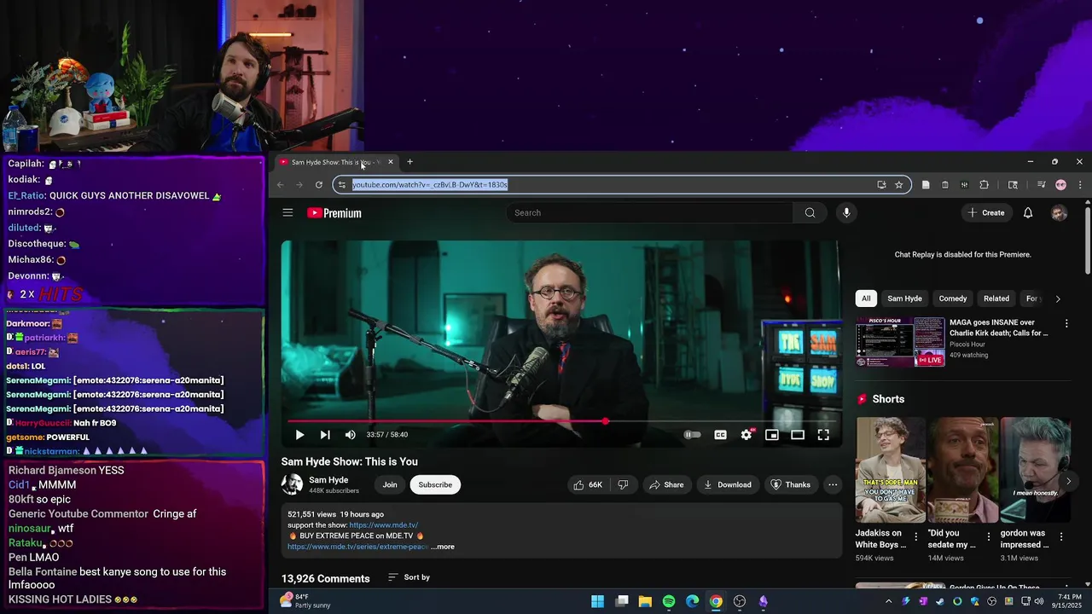Play the Sam Hyde video
The height and width of the screenshot is (614, 1092).
(x=299, y=435)
